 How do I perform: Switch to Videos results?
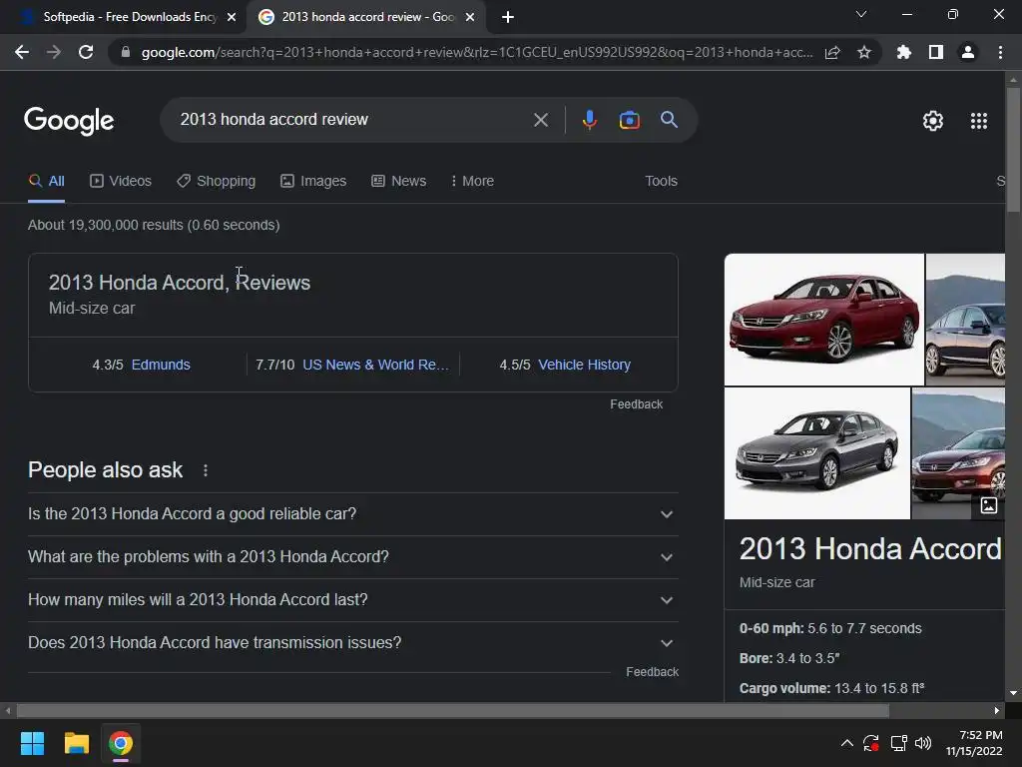pos(121,182)
